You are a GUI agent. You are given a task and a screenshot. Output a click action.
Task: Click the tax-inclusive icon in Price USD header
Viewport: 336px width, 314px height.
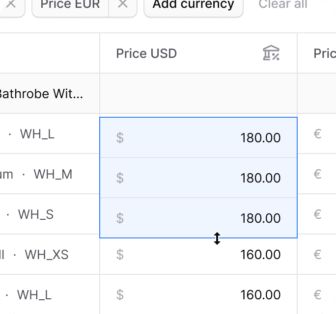pos(271,53)
